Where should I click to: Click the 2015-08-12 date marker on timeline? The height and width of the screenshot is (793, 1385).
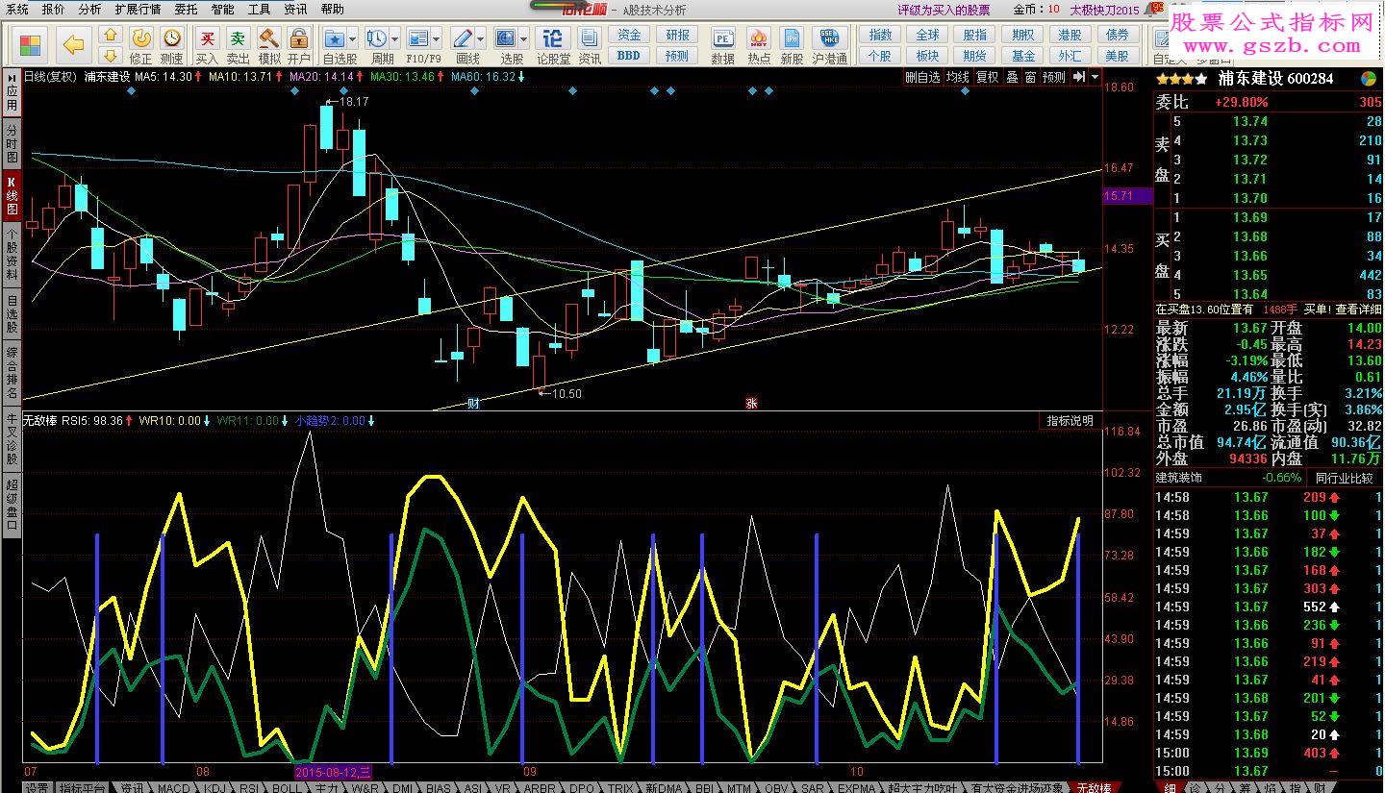click(333, 772)
